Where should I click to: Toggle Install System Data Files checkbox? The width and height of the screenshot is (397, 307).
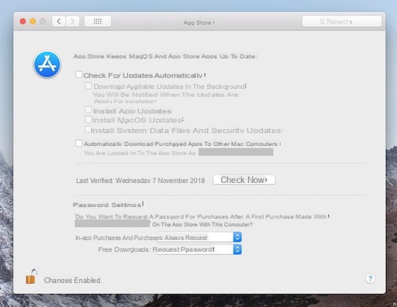click(x=88, y=129)
